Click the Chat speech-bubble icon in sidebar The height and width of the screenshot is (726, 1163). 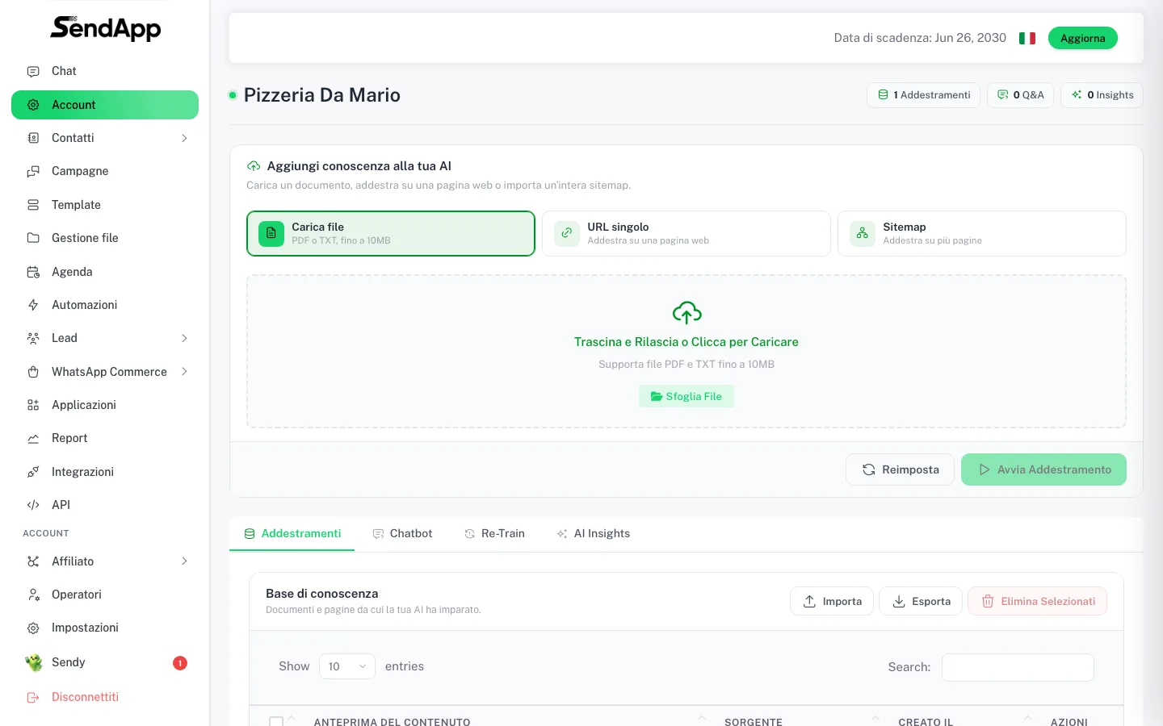(33, 72)
